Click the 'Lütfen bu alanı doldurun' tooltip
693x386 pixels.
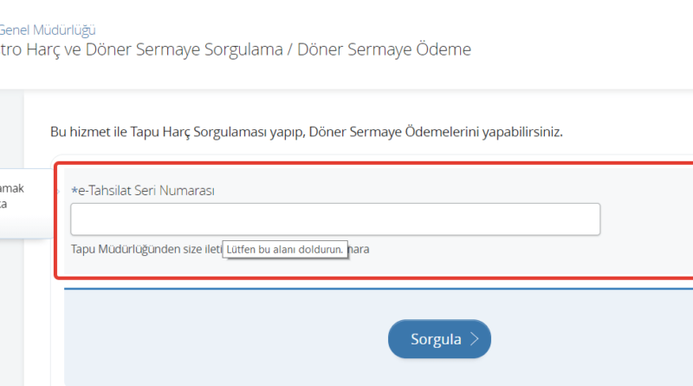click(x=285, y=250)
